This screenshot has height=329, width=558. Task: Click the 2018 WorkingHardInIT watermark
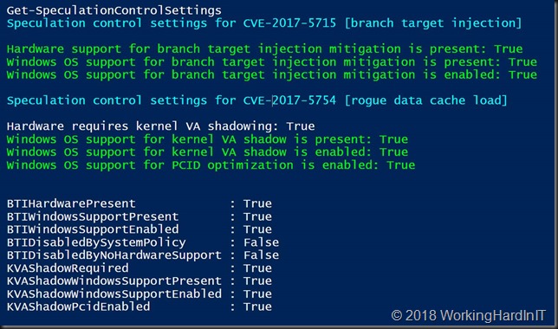pyautogui.click(x=468, y=315)
